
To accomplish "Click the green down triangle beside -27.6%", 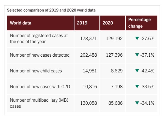I will (137, 39).
